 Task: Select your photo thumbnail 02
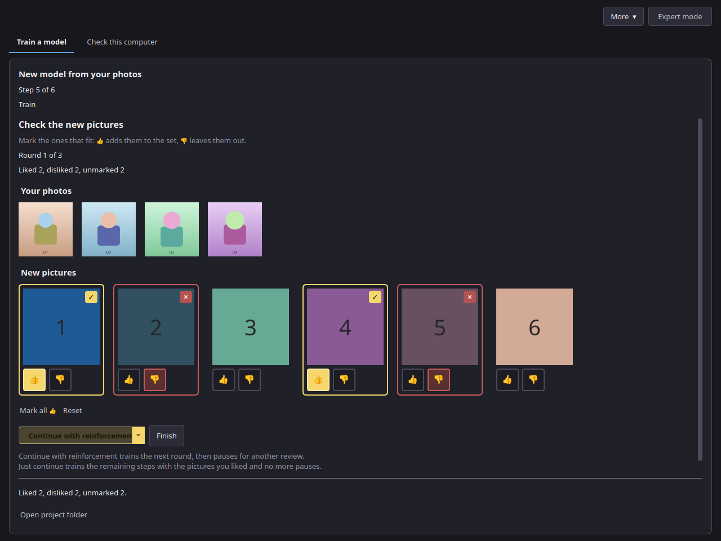pyautogui.click(x=109, y=229)
